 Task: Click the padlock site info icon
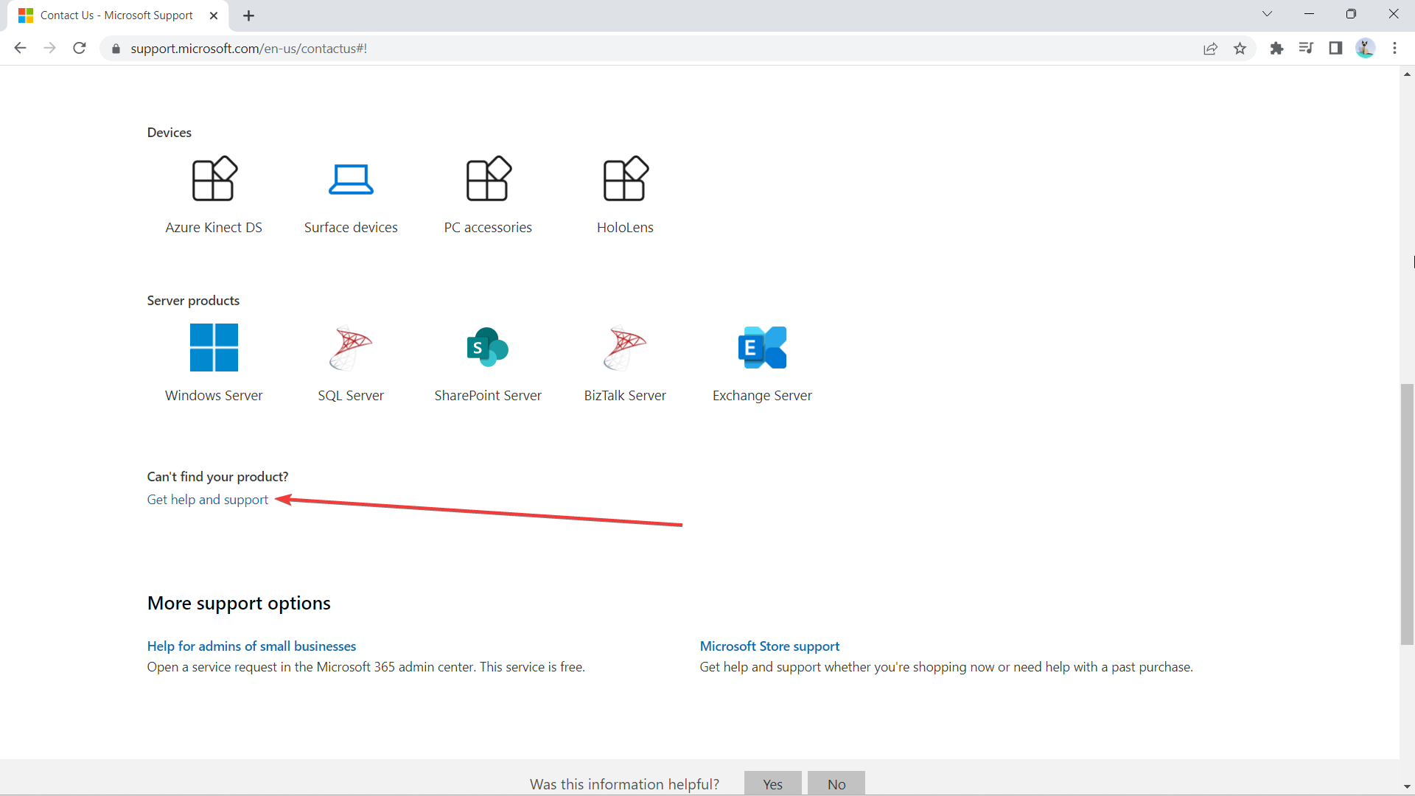[116, 49]
